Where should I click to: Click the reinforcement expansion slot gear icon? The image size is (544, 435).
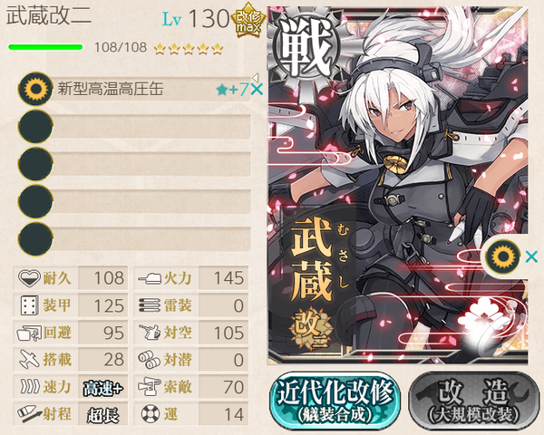[x=502, y=257]
